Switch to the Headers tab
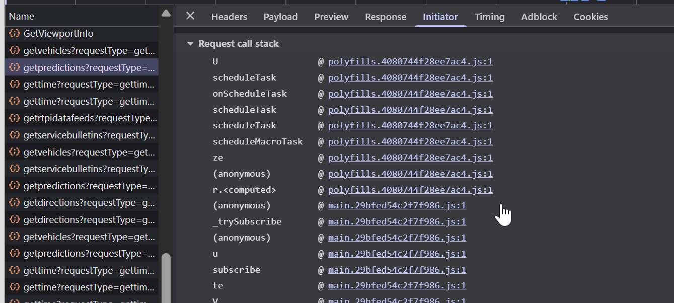 pos(229,17)
